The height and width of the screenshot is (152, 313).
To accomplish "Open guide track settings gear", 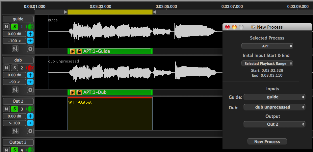I will (x=30, y=49).
